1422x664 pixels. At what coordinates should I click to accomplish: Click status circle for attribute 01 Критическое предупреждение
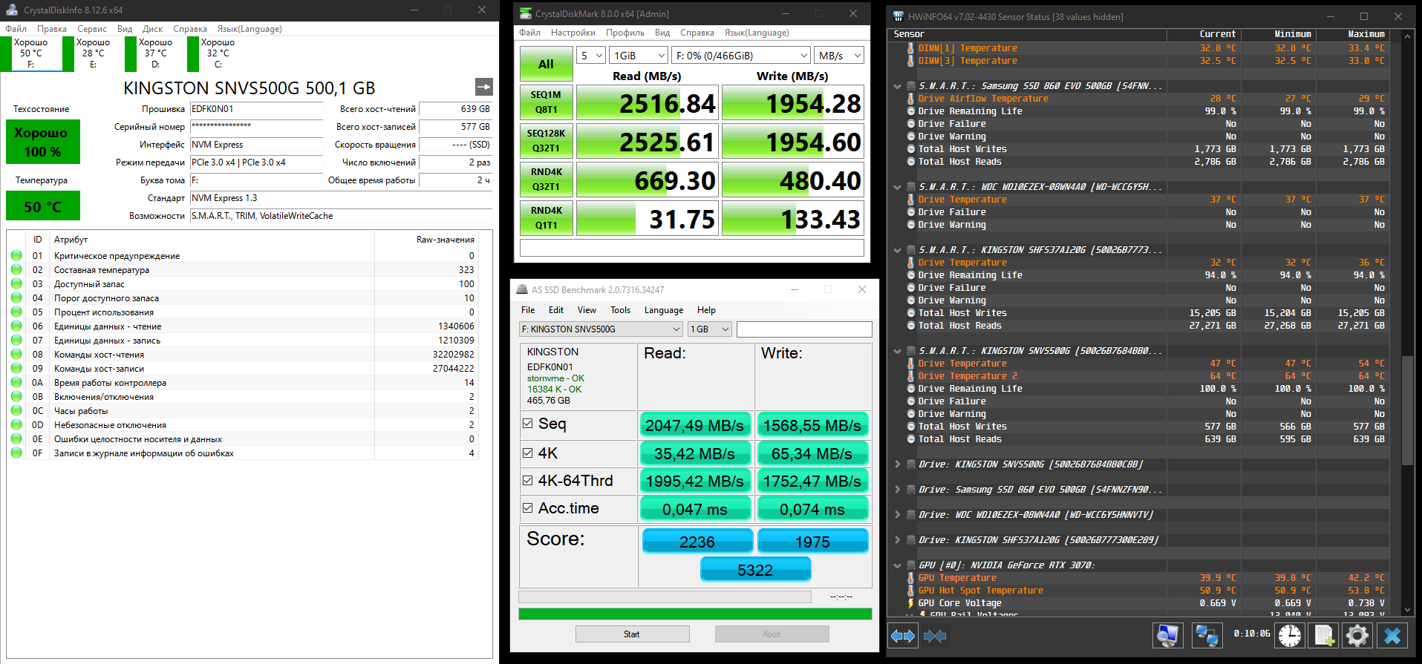[16, 256]
